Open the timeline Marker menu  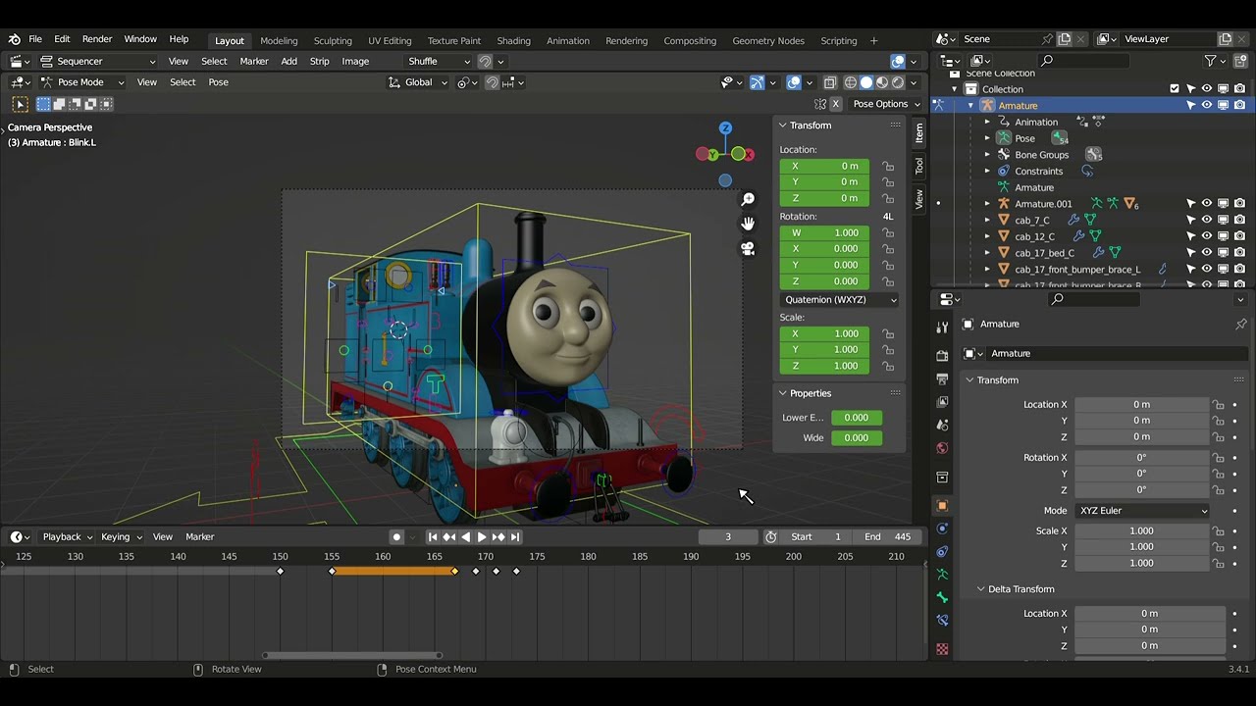click(199, 536)
